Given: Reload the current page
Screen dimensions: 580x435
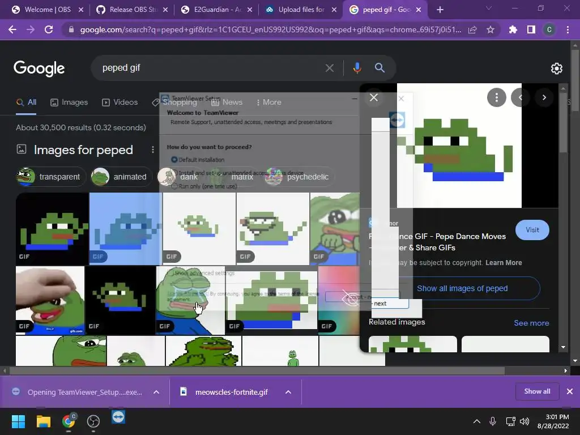Looking at the screenshot, I should point(49,29).
